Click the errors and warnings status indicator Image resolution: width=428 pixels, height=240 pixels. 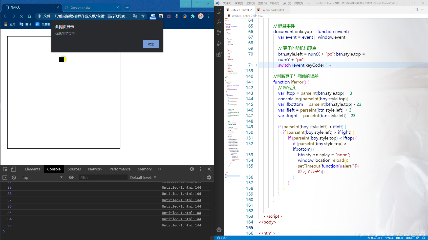[x=222, y=238]
